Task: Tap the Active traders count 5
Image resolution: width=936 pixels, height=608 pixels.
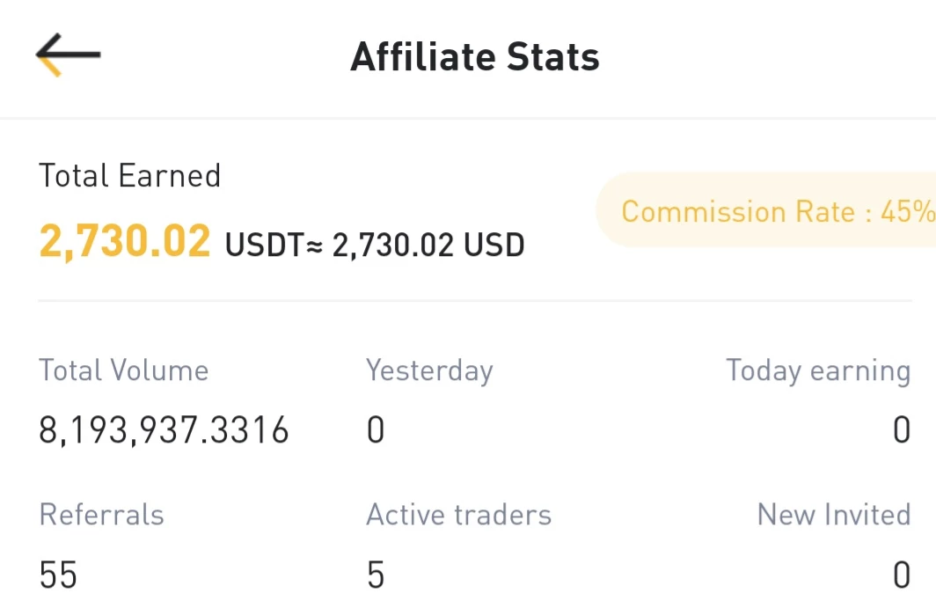Action: (376, 575)
